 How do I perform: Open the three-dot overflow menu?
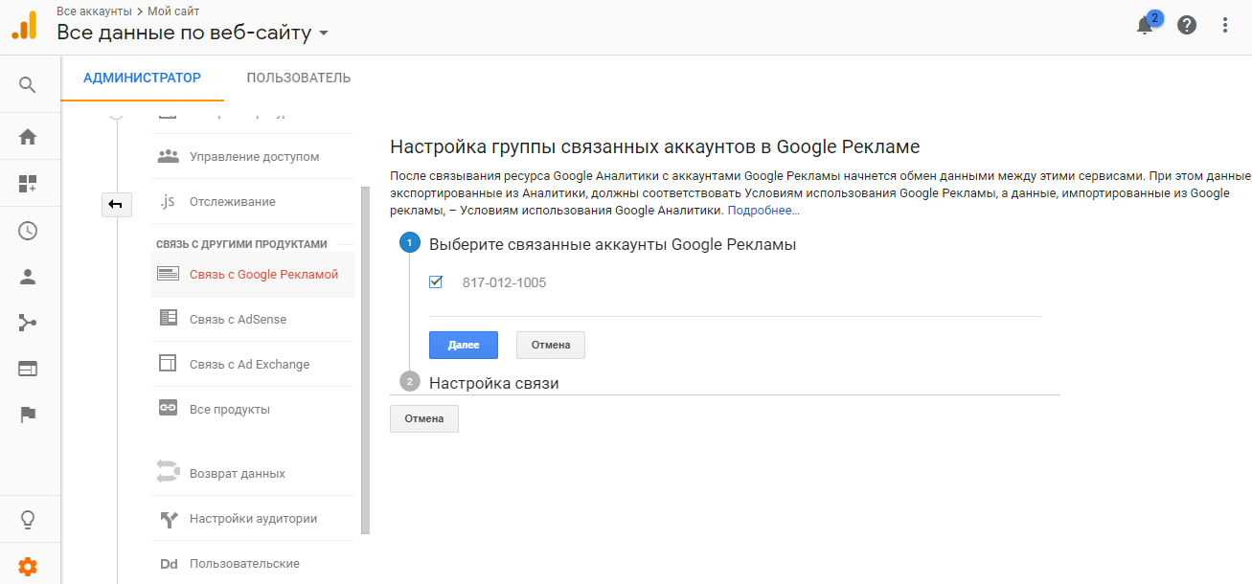pyautogui.click(x=1225, y=24)
